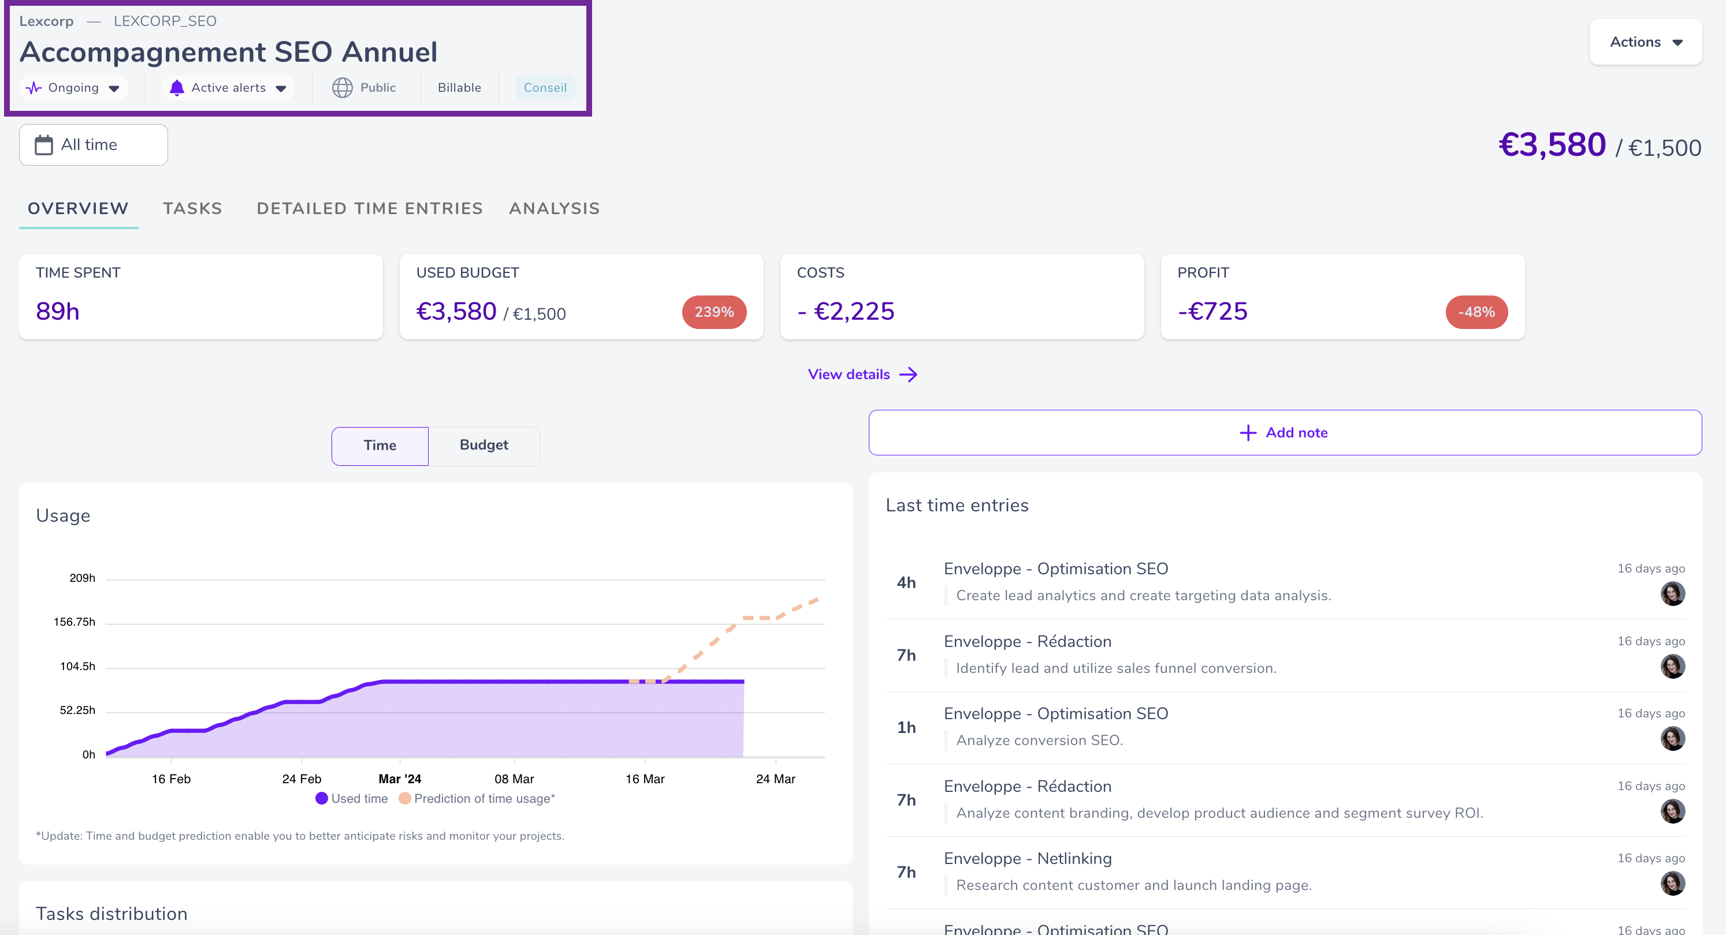This screenshot has height=935, width=1726.
Task: Open user avatar on Analyze content branding entry
Action: [x=1672, y=811]
